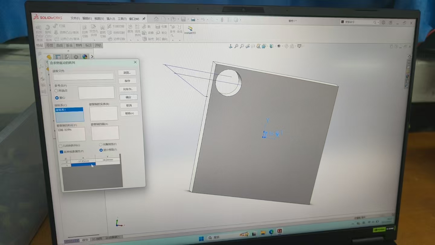Image resolution: width=435 pixels, height=245 pixels.
Task: Click the -37.95mm X table cell
Action: [83, 161]
